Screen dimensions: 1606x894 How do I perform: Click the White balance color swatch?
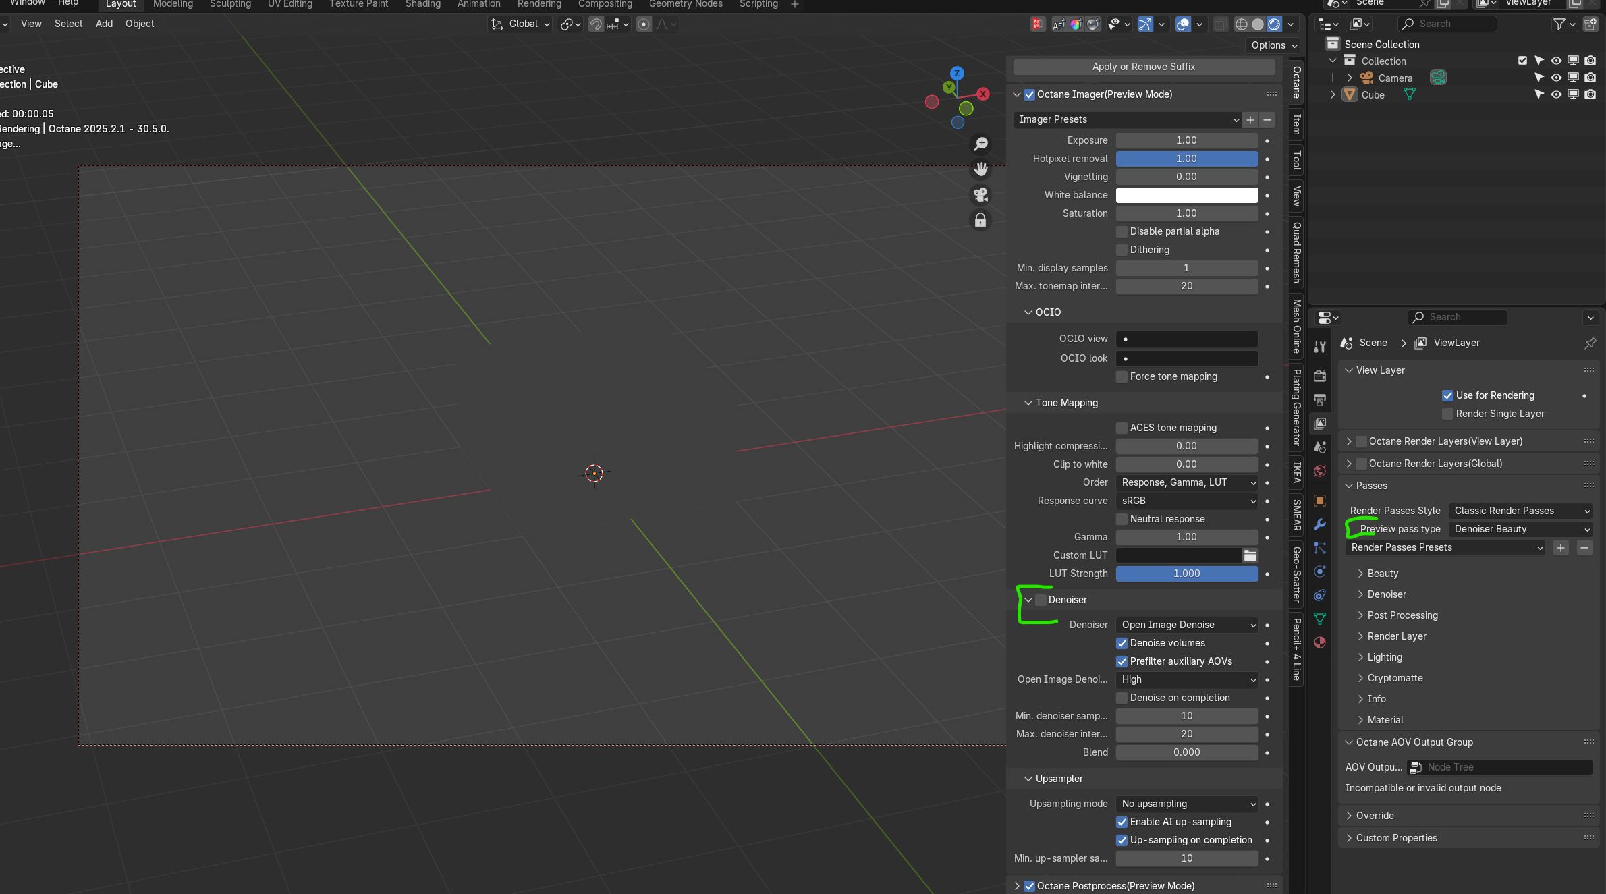tap(1186, 195)
